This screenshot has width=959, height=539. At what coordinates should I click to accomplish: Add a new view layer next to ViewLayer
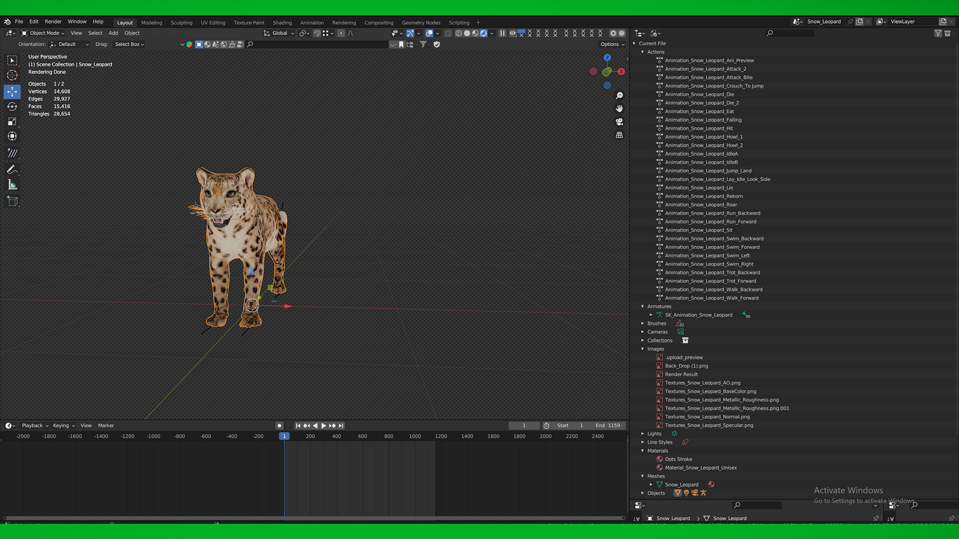point(942,22)
